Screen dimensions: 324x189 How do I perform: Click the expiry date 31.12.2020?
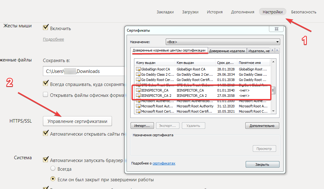pyautogui.click(x=226, y=106)
